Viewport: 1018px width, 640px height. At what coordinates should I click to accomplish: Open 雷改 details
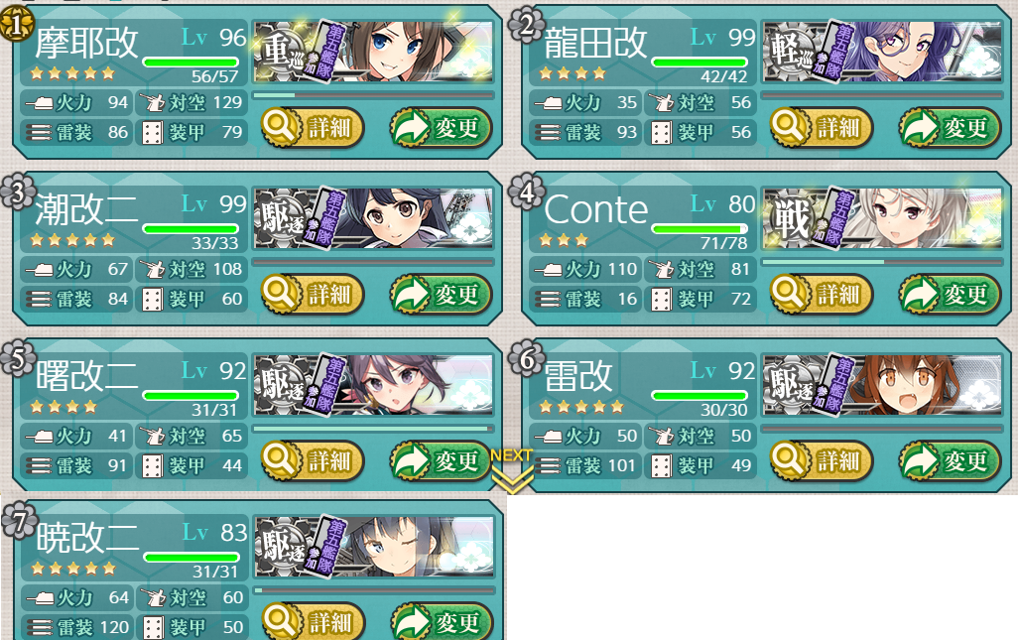pos(822,460)
